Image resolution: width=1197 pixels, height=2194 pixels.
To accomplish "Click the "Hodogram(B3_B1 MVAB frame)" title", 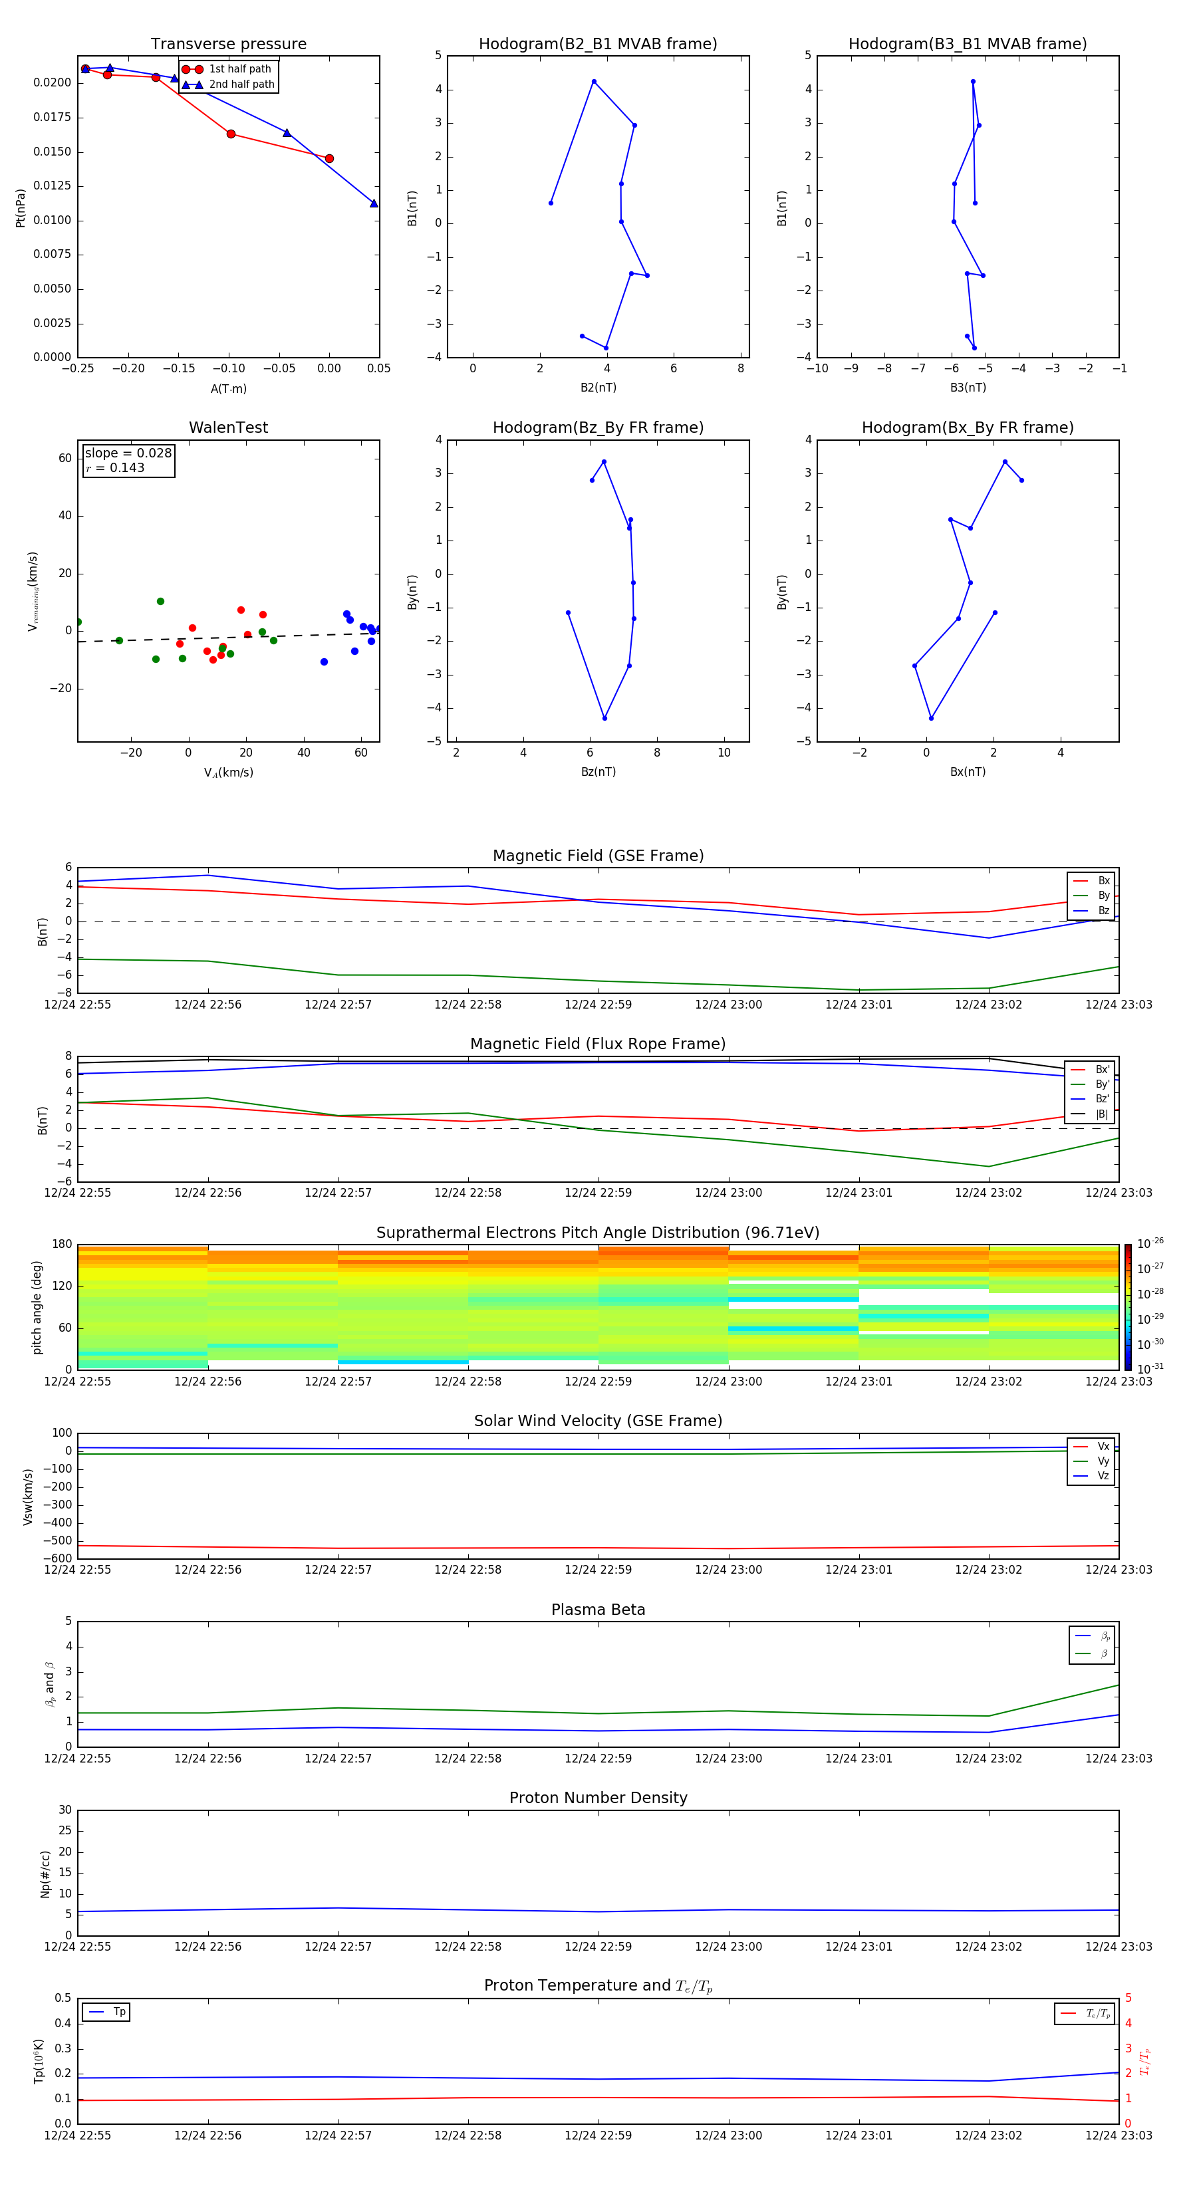I will (968, 43).
